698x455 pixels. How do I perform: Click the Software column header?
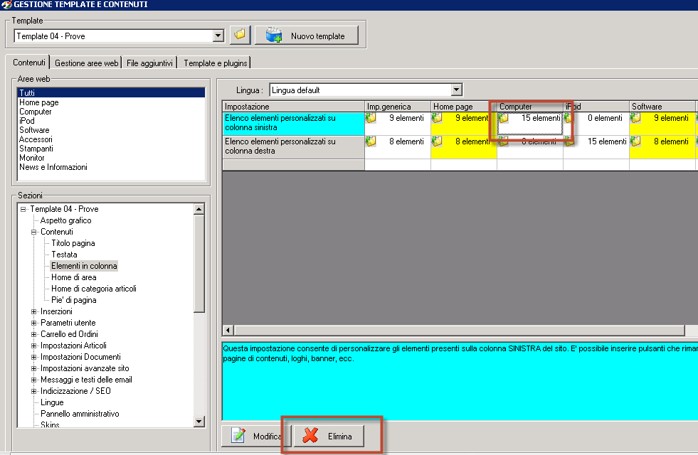pyautogui.click(x=662, y=107)
